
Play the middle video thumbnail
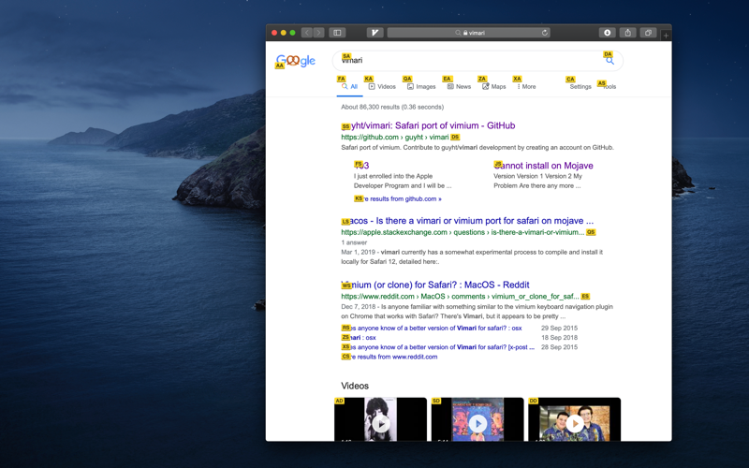(477, 419)
